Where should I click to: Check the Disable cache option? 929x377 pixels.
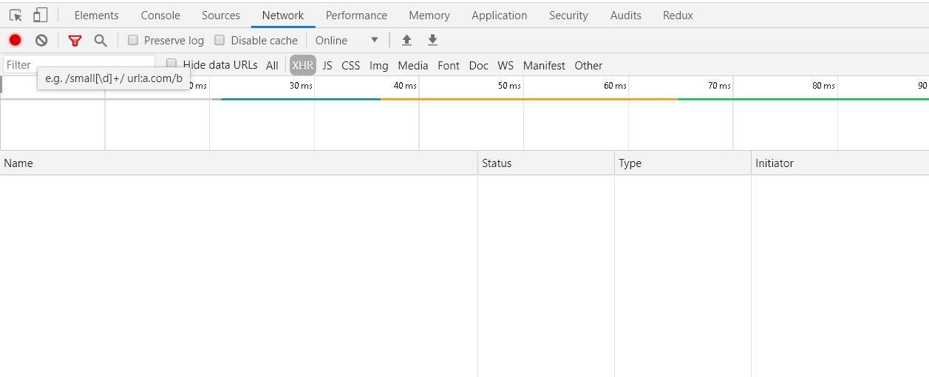(x=220, y=40)
